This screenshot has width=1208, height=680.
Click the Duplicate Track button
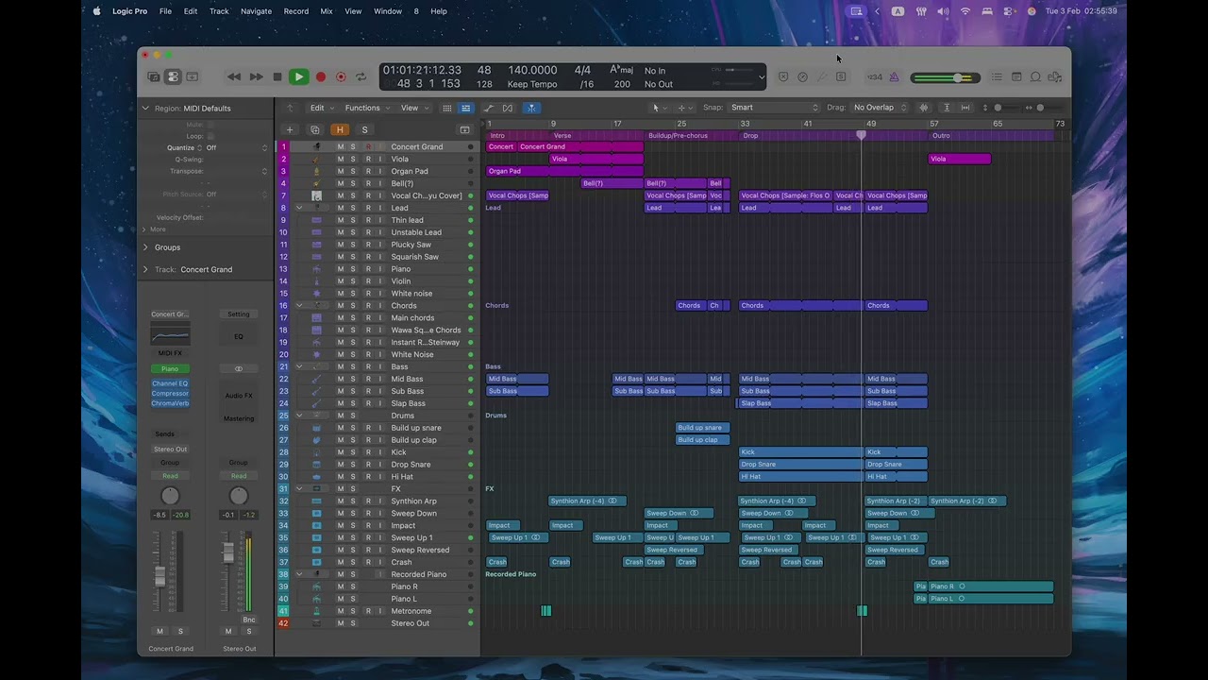tap(315, 129)
